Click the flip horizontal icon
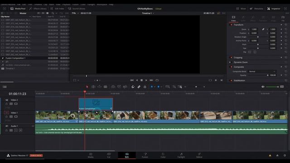Image resolution: width=290 pixels, height=163 pixels. [250, 52]
